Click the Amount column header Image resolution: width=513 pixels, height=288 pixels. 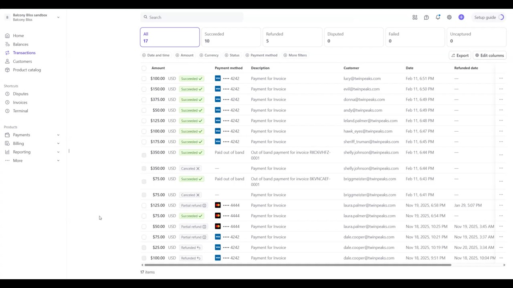pyautogui.click(x=158, y=68)
